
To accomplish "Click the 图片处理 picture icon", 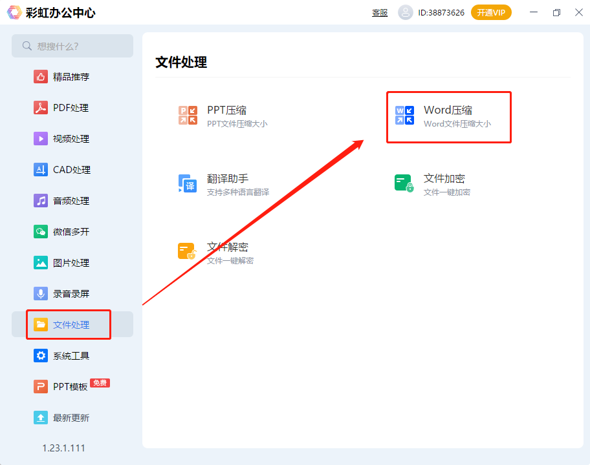I will (x=41, y=263).
